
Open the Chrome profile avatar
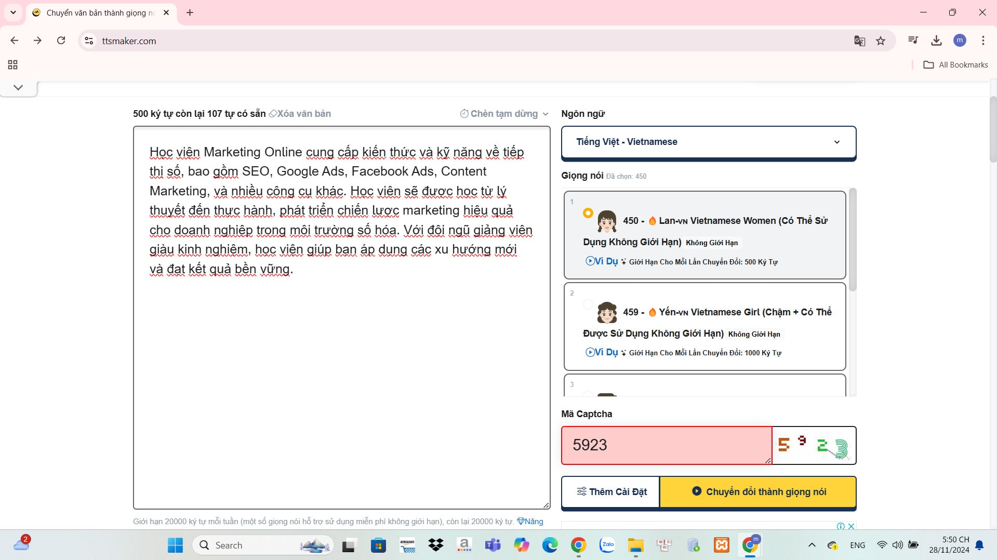point(960,41)
